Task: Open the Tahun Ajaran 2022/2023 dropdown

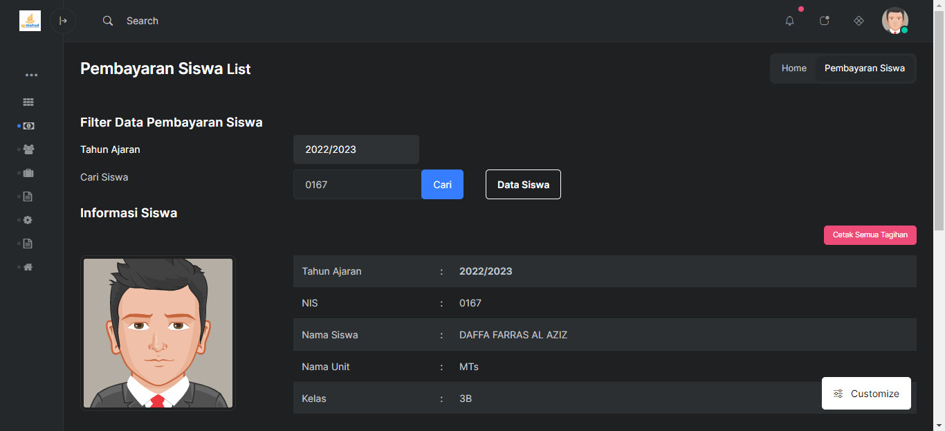Action: [x=356, y=149]
